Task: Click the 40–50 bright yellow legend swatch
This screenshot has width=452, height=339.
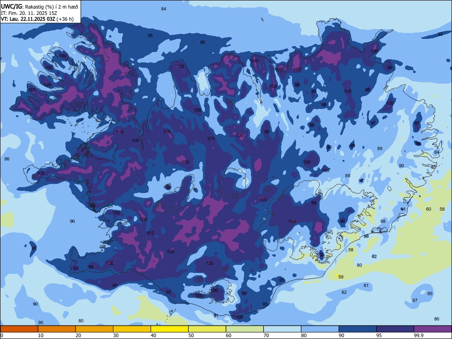Action: tap(169, 329)
